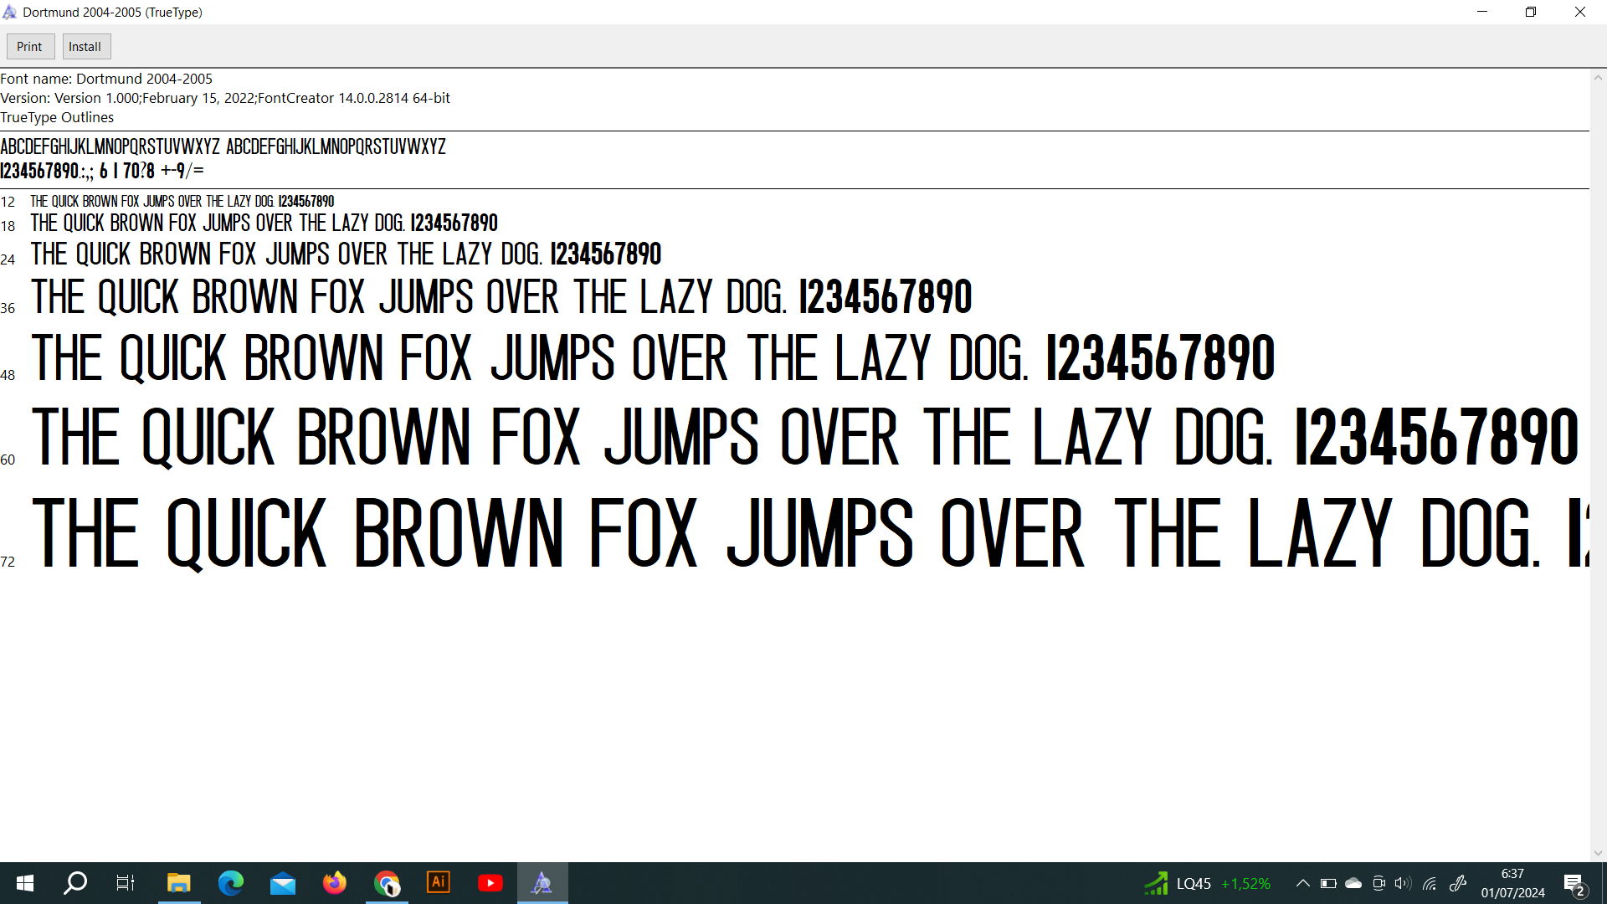Open the Wi-Fi network flyout
The width and height of the screenshot is (1607, 904).
click(x=1430, y=883)
